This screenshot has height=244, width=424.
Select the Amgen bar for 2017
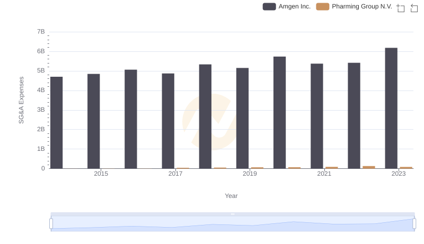(168, 121)
